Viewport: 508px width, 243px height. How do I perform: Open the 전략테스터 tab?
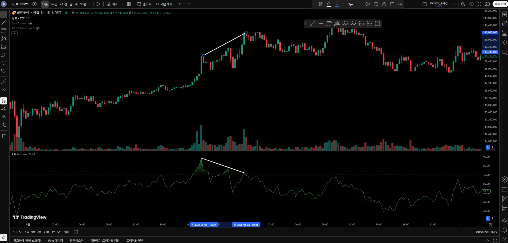pyautogui.click(x=77, y=241)
